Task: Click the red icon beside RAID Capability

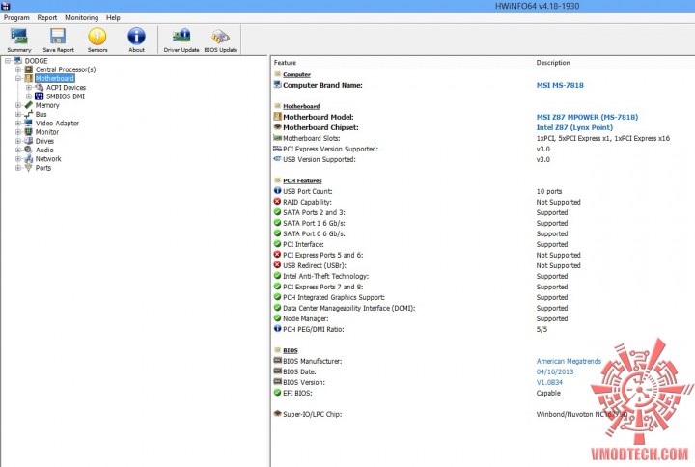Action: click(277, 201)
